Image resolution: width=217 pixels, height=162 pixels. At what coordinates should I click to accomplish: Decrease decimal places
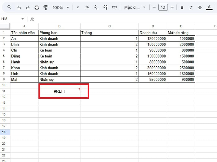coord(96,7)
